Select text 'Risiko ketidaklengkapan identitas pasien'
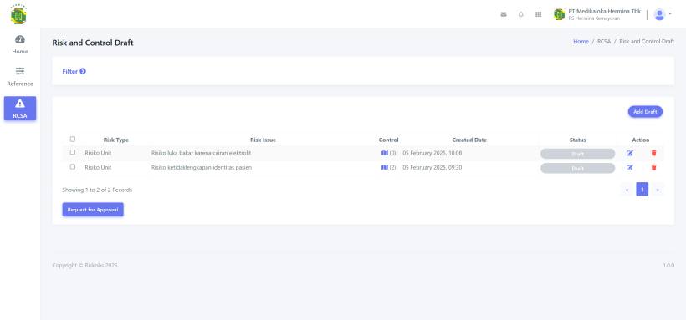 [202, 167]
